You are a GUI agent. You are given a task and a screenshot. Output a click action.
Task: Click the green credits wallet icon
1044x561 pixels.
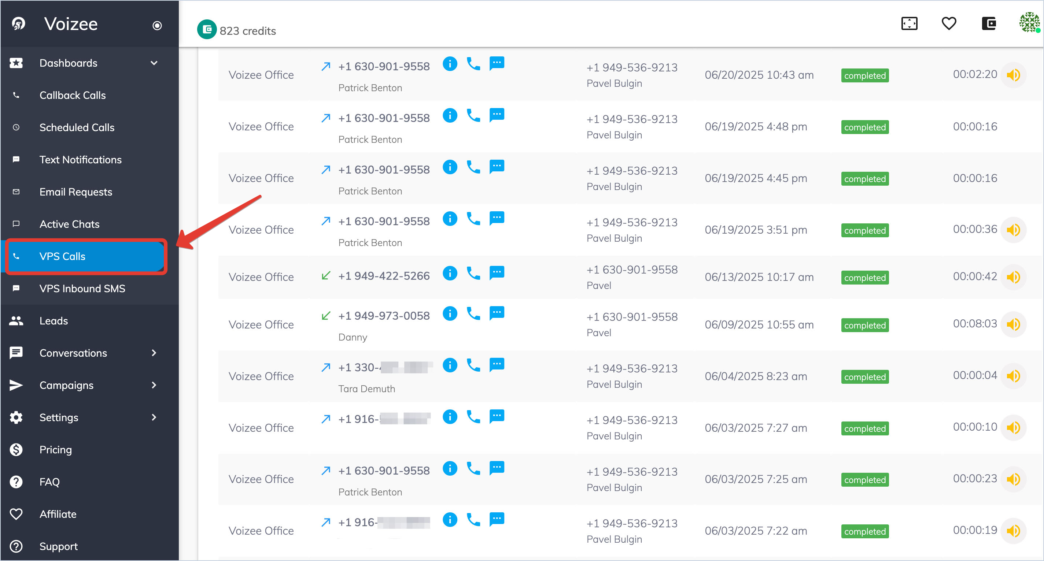pos(207,30)
